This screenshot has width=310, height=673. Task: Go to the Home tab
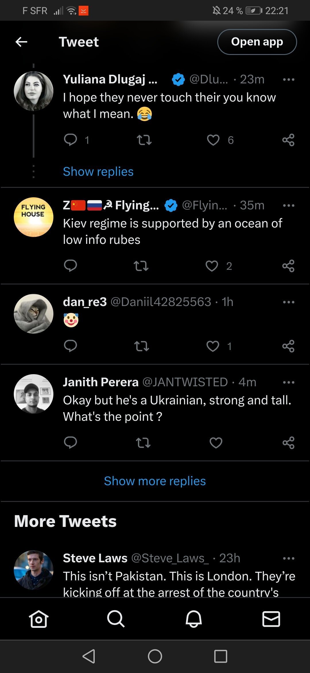coord(38,619)
